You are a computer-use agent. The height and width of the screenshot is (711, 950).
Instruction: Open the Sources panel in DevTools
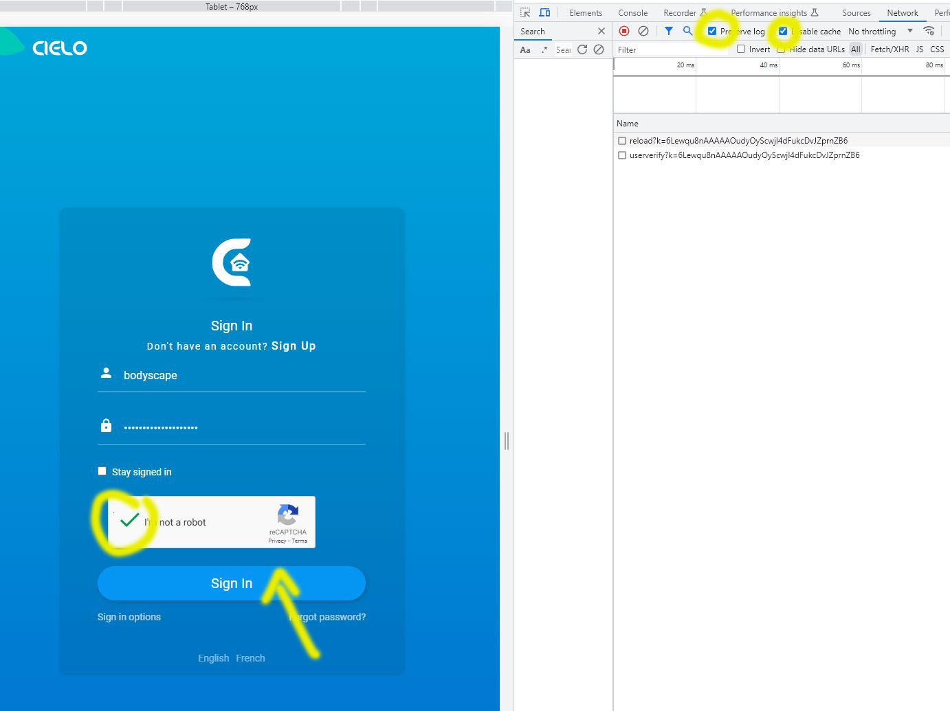click(x=856, y=12)
